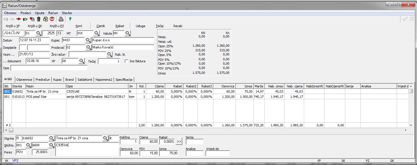Click the Kont button
The height and width of the screenshot is (165, 417).
(79, 26)
